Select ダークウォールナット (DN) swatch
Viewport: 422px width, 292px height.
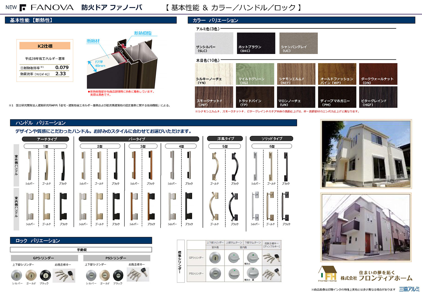tap(378, 74)
